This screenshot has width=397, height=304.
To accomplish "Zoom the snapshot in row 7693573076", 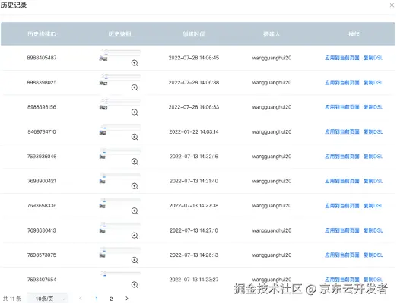I will (x=135, y=260).
